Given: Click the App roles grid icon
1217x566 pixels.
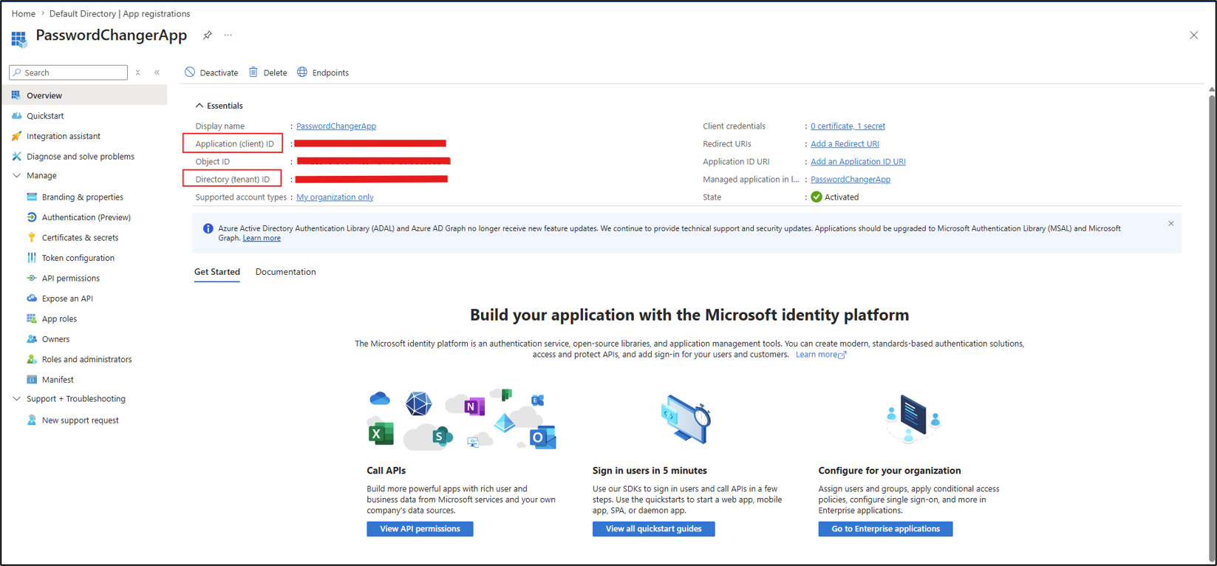Looking at the screenshot, I should point(32,318).
